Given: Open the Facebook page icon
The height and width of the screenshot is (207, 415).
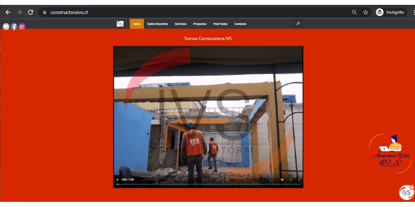Looking at the screenshot, I should coord(14,27).
